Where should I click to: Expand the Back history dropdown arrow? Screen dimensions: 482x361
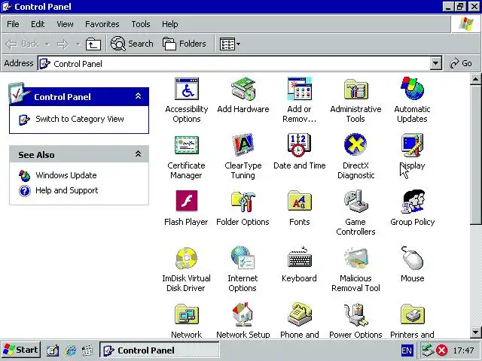point(47,44)
